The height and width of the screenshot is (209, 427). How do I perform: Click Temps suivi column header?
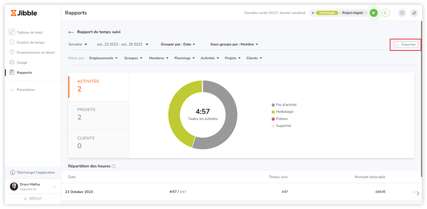[x=278, y=177]
